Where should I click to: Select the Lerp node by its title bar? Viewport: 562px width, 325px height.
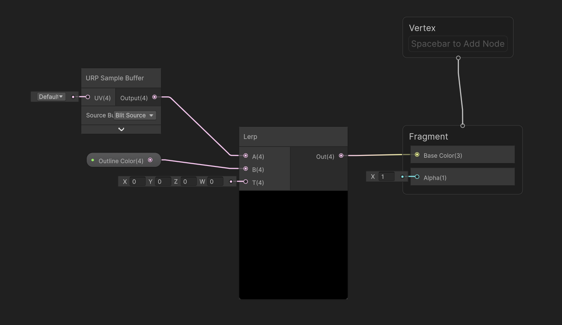point(293,136)
